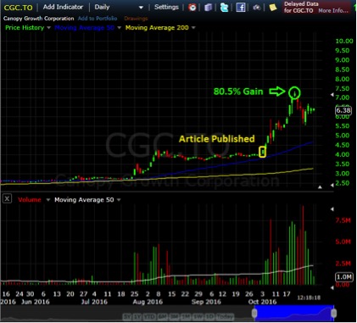This screenshot has height=323, width=357.
Task: Set range to 3M
Action: [175, 316]
